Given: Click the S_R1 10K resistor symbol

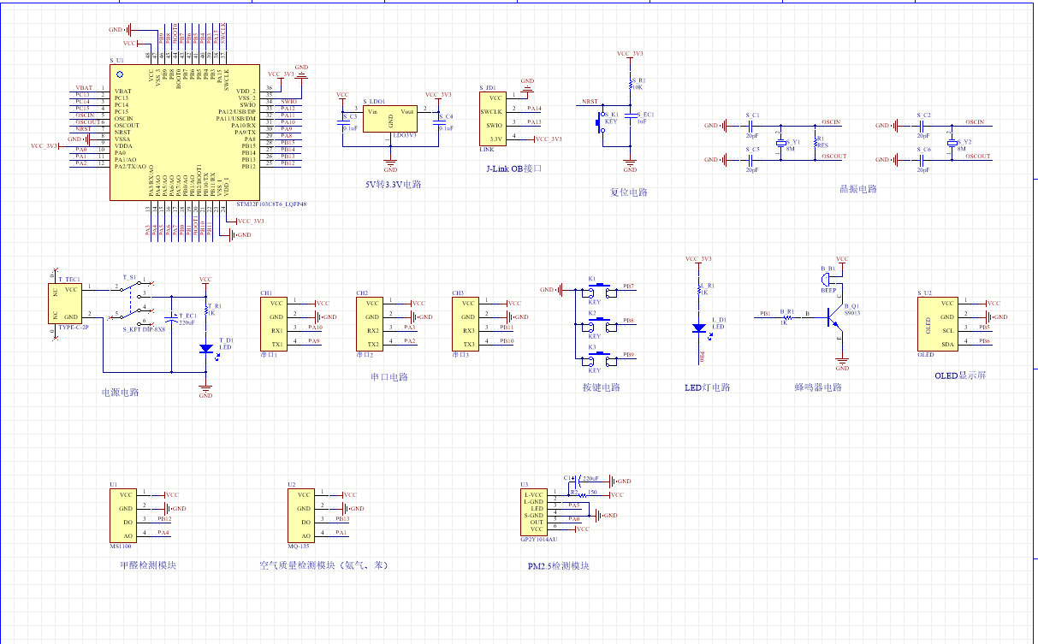Looking at the screenshot, I should (x=631, y=83).
